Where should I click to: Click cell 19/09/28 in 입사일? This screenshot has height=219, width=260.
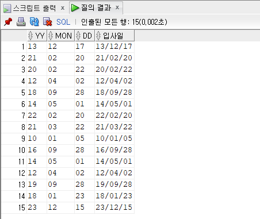coord(114,185)
